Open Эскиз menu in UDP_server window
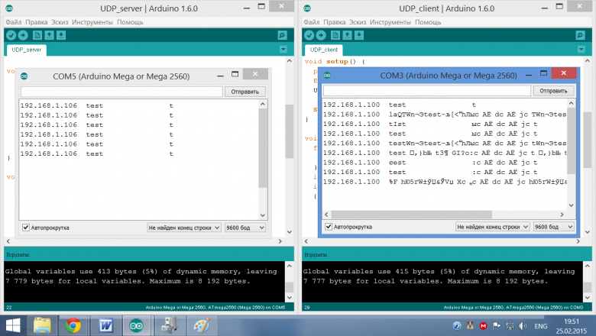The width and height of the screenshot is (596, 336). click(x=60, y=22)
